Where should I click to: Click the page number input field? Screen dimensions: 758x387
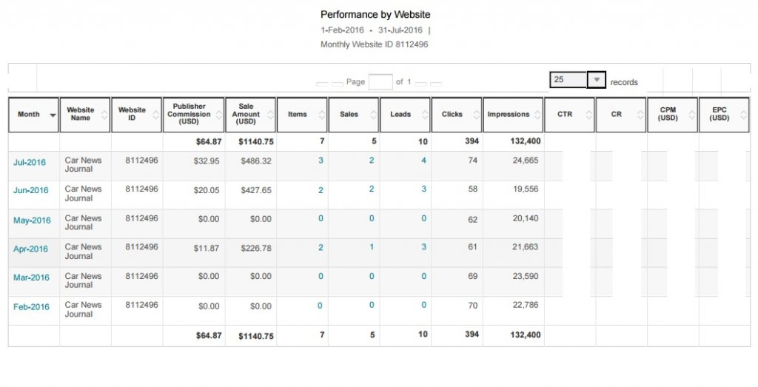tap(380, 81)
